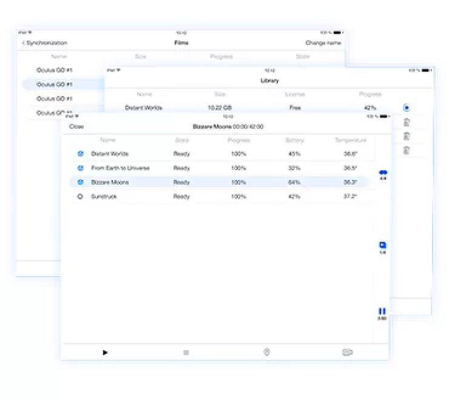Select the highlighted Oculus GO #1 row
449x400 pixels.
point(55,84)
